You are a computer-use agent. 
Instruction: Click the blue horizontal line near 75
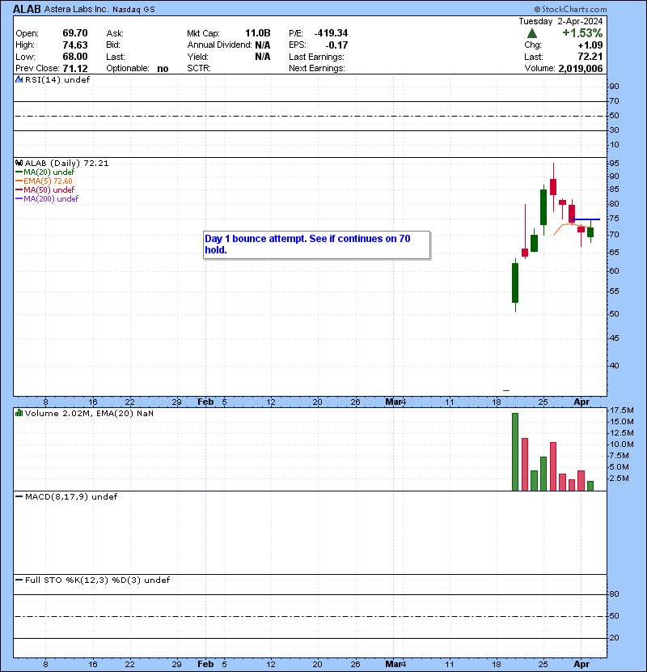[x=586, y=219]
